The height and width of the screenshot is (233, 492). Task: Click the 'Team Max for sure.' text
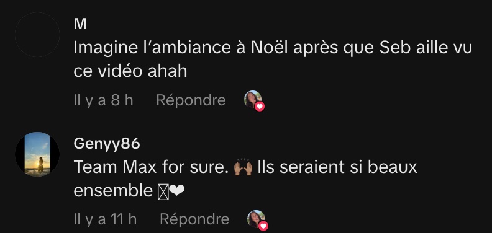151,167
